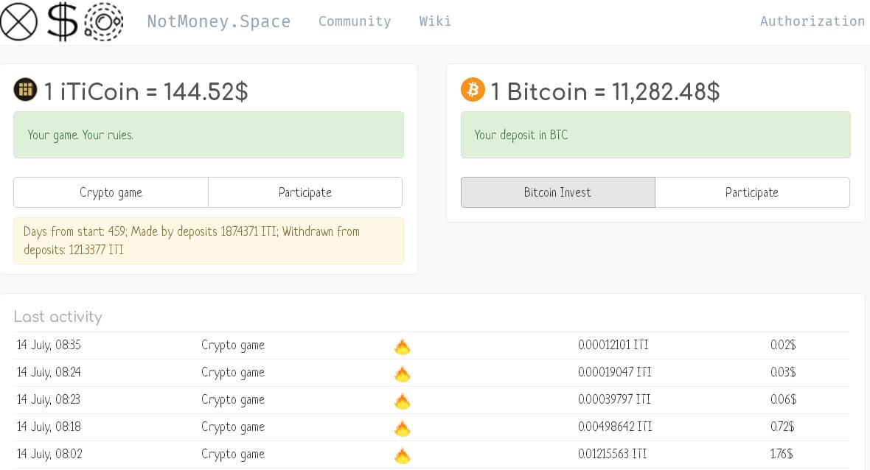Click the 'Your game. Your rules.' banner
Viewport: 870px width, 470px height.
coord(209,135)
